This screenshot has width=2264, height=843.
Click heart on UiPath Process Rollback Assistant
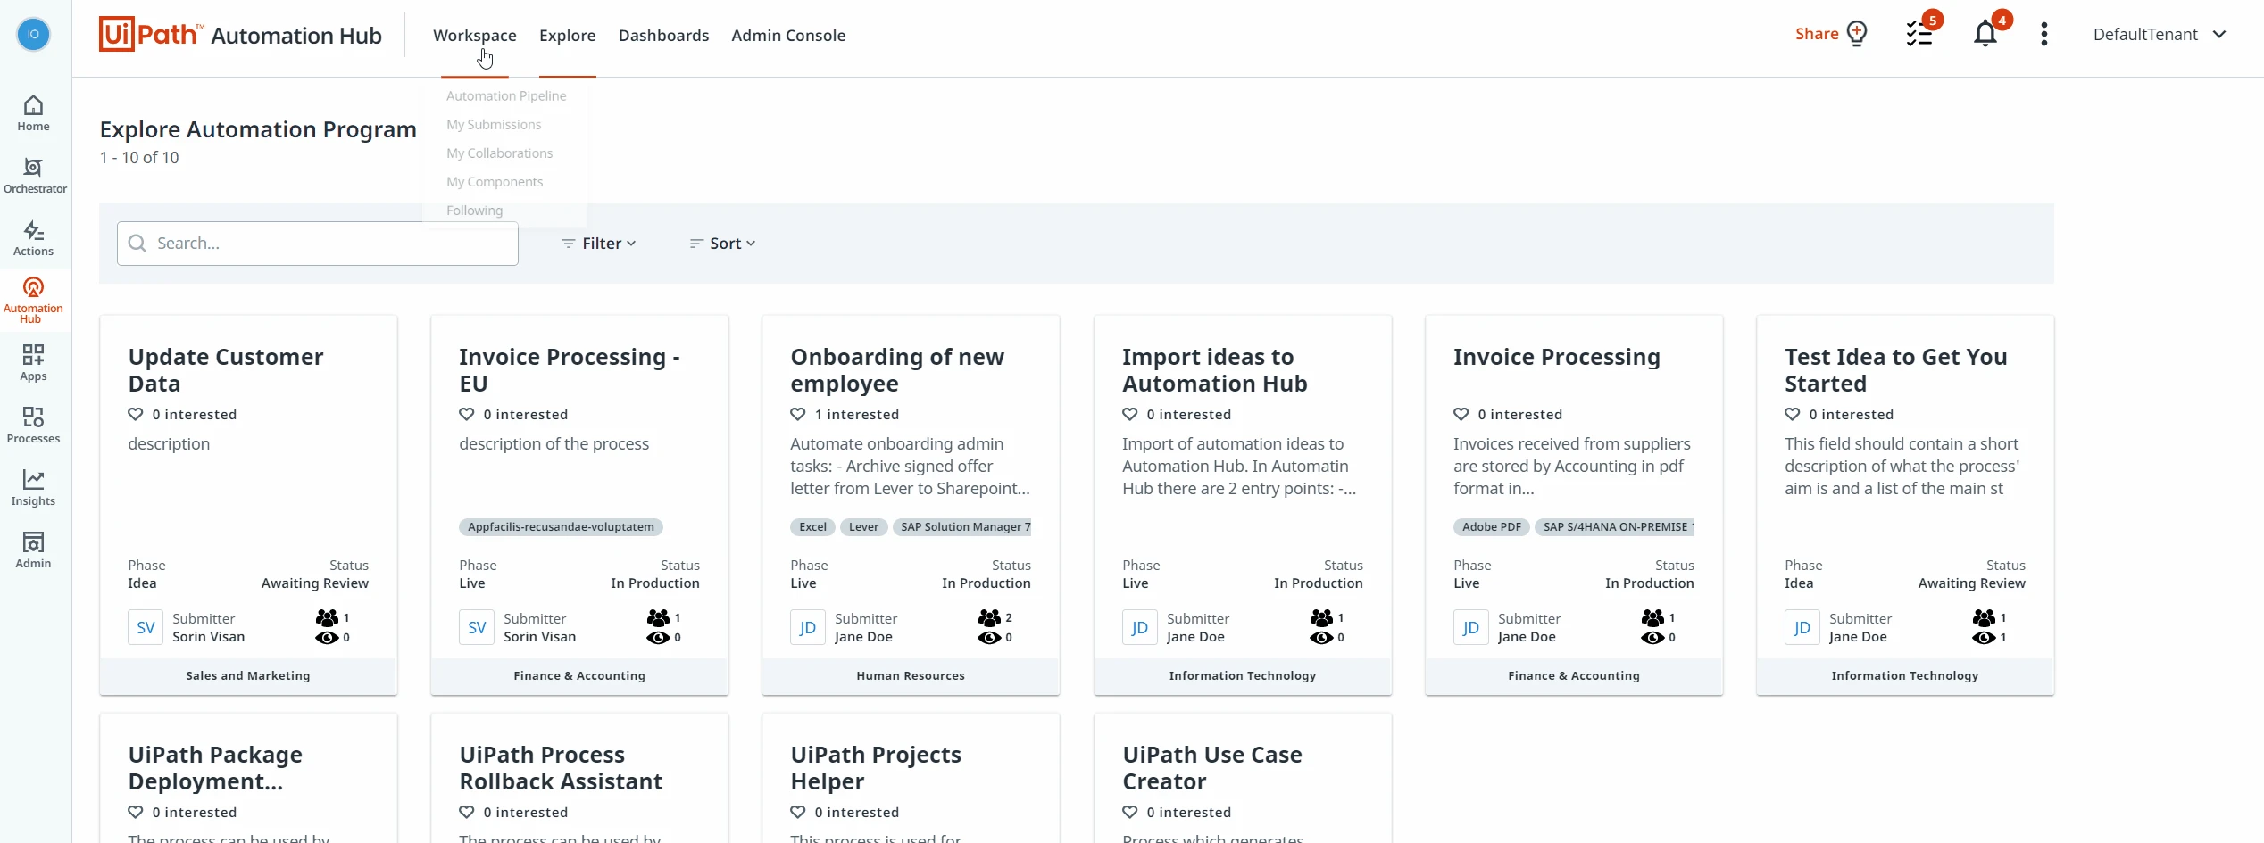point(467,813)
